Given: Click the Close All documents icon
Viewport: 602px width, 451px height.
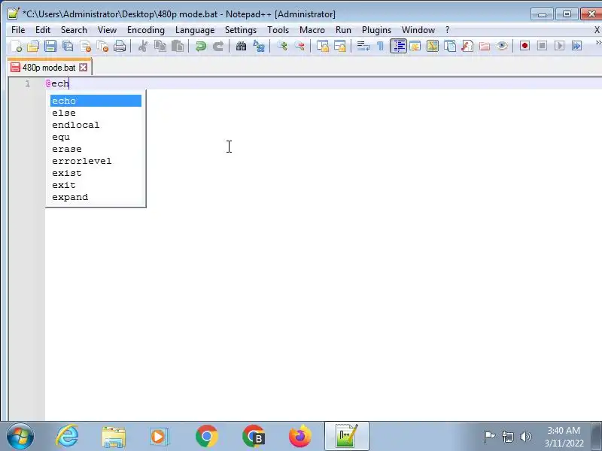Looking at the screenshot, I should [102, 47].
